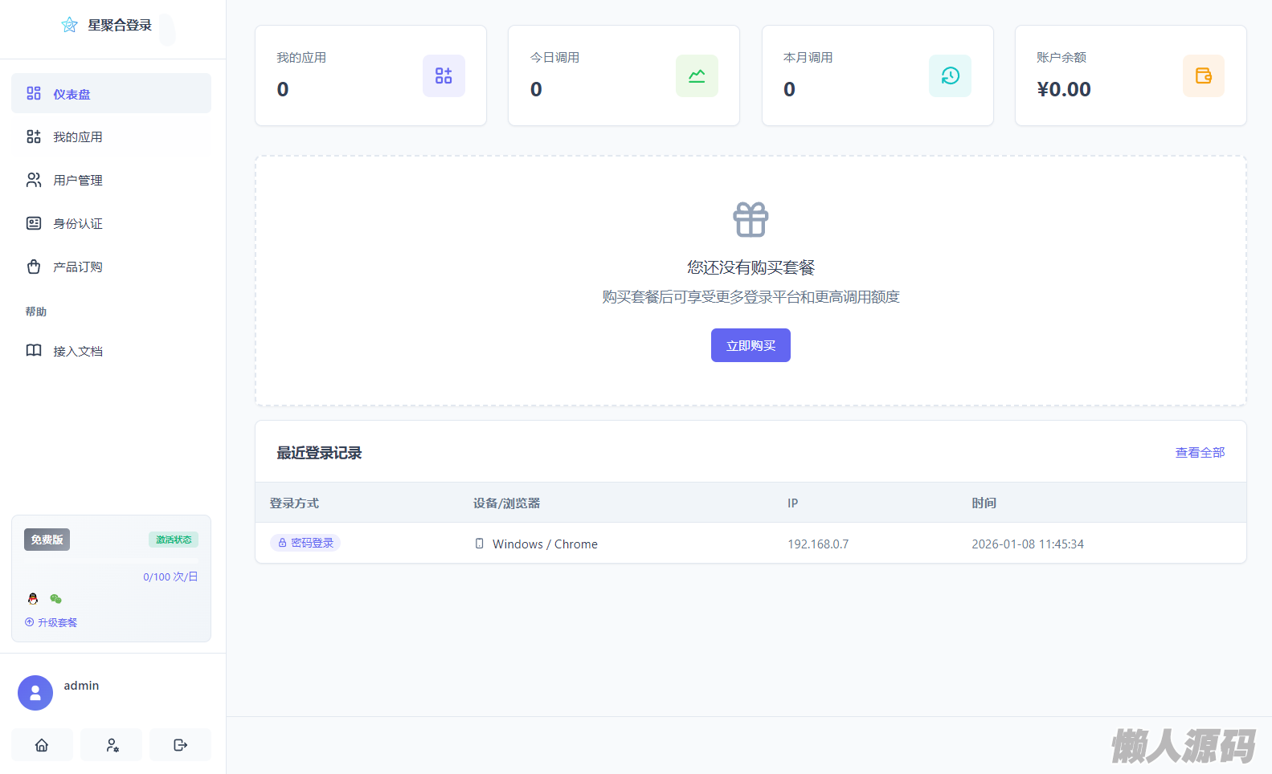The width and height of the screenshot is (1272, 774).
Task: Navigate to 产品订购 page
Action: click(111, 267)
